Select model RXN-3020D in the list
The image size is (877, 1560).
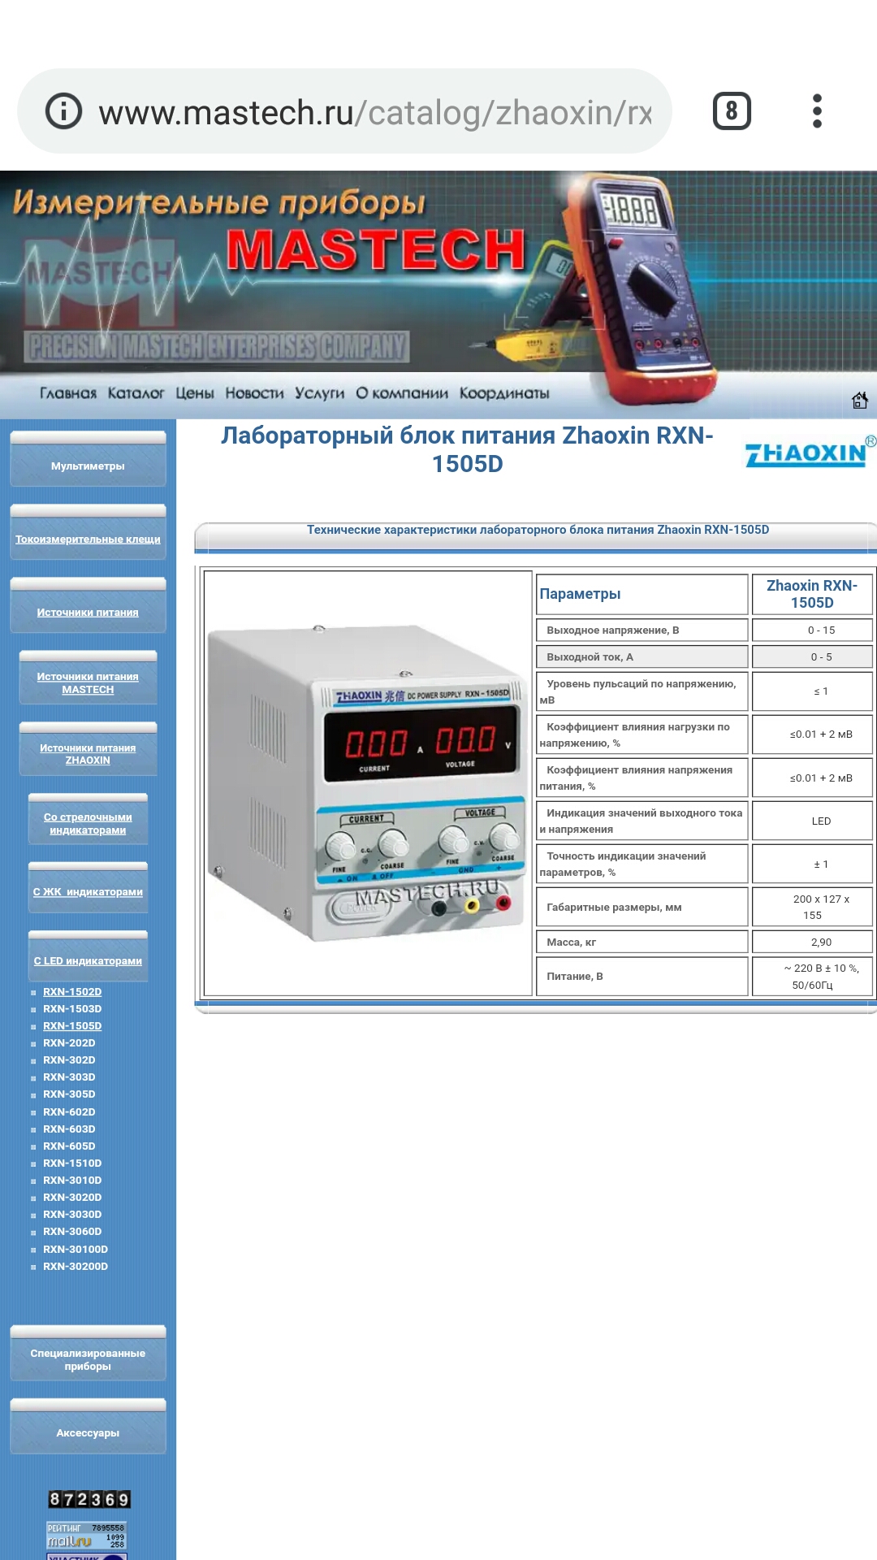pyautogui.click(x=72, y=1197)
